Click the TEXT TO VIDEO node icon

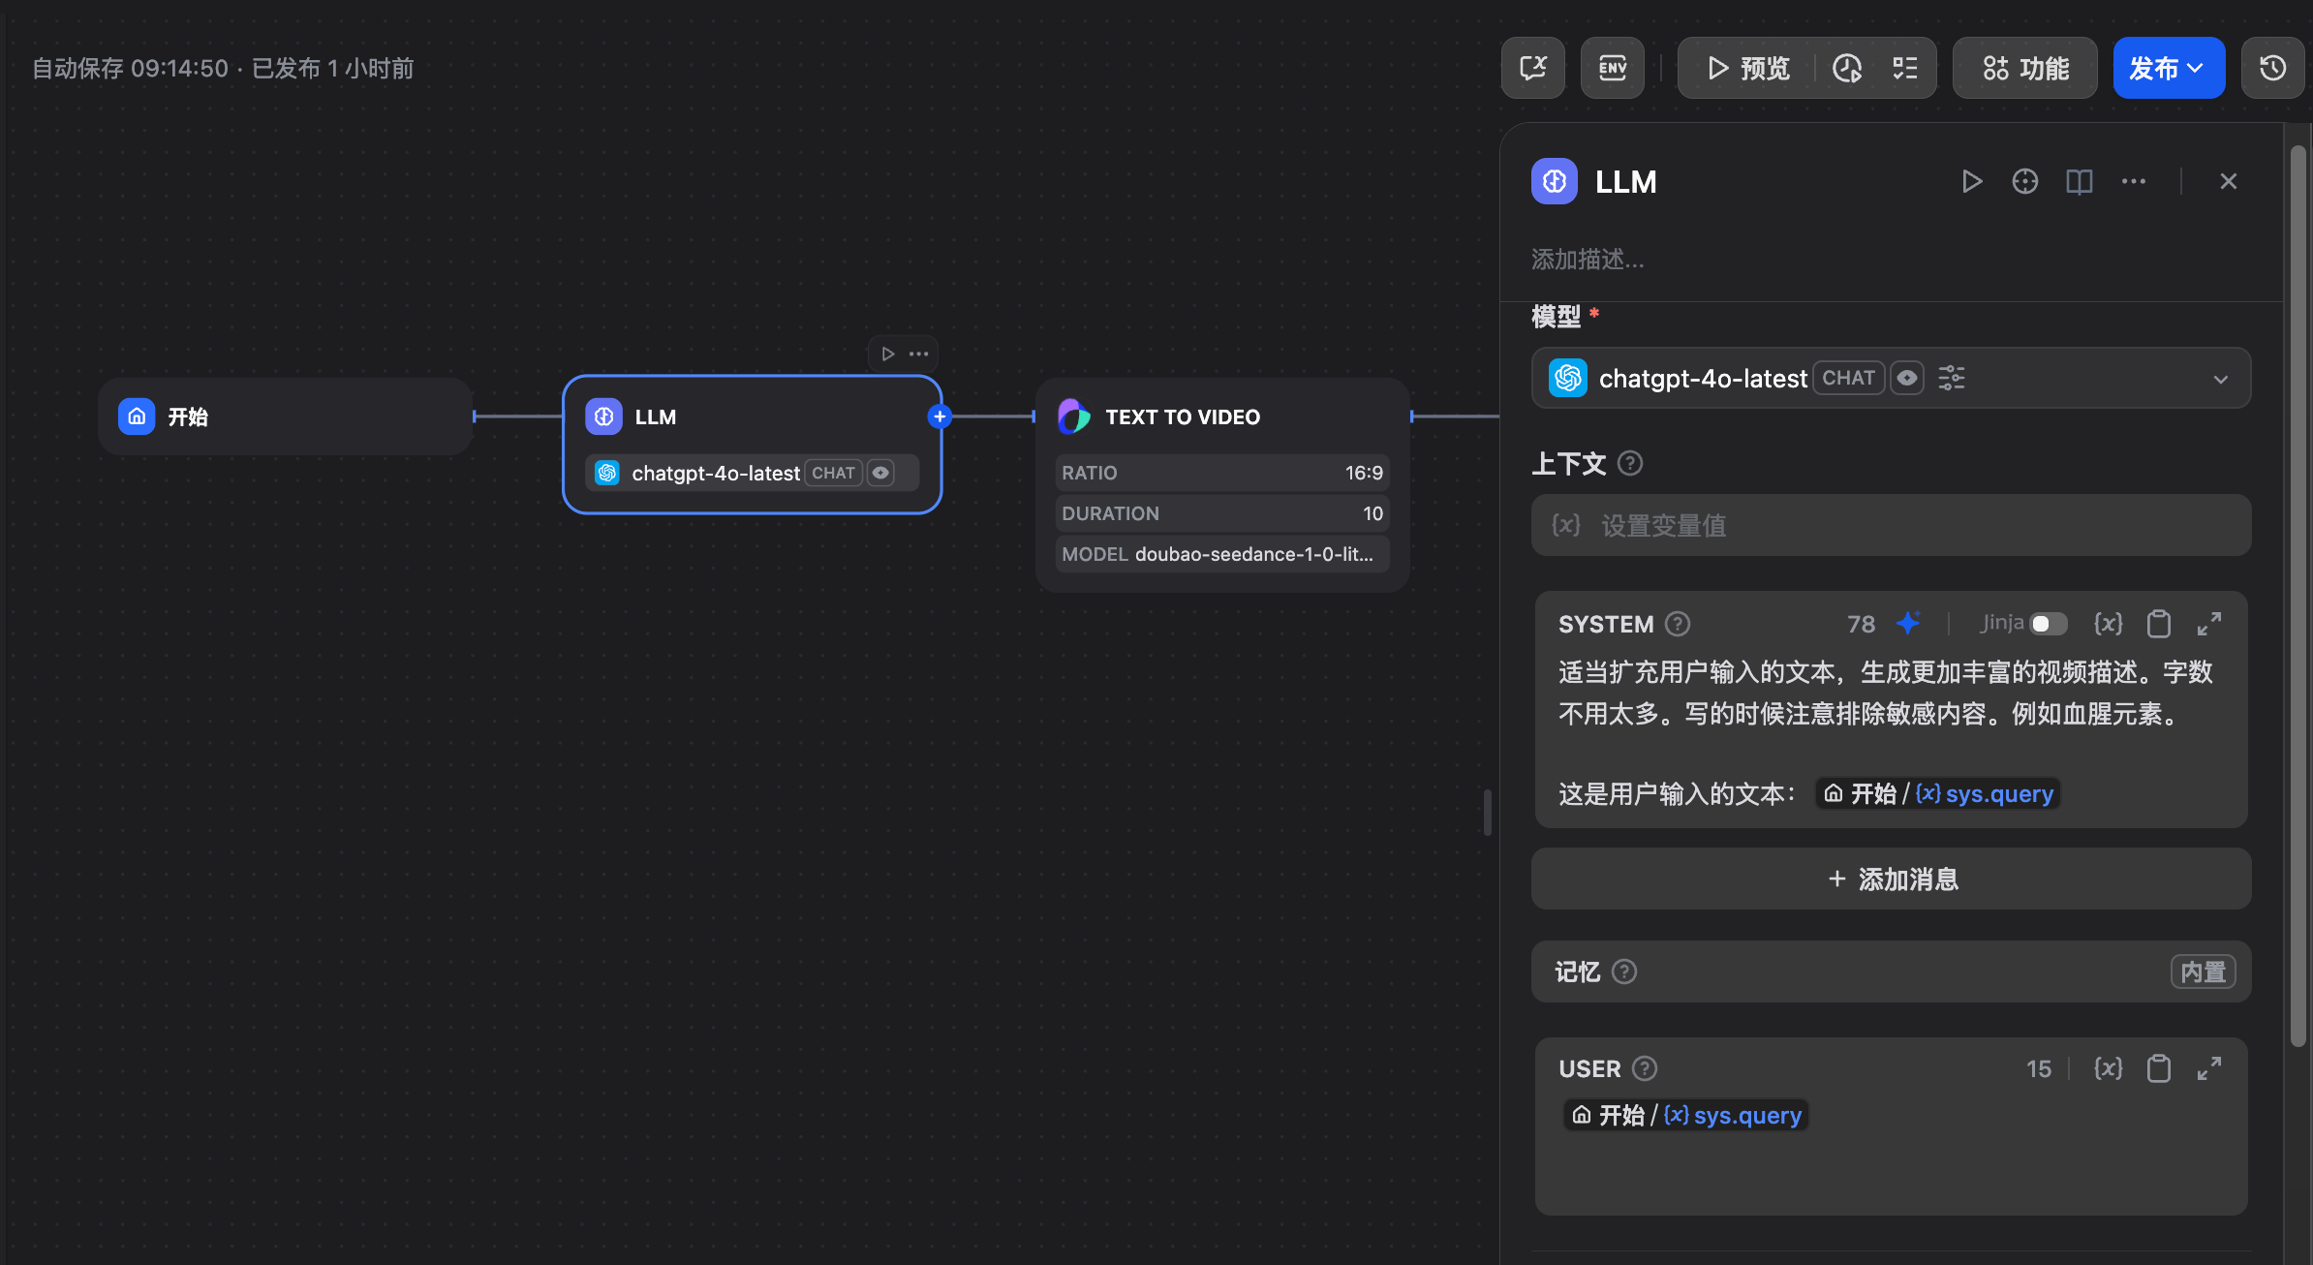pos(1074,417)
